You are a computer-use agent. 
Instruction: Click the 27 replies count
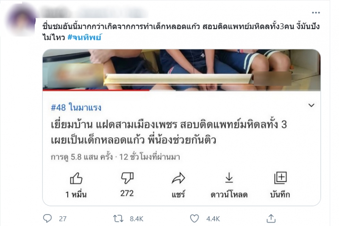pyautogui.click(x=63, y=219)
